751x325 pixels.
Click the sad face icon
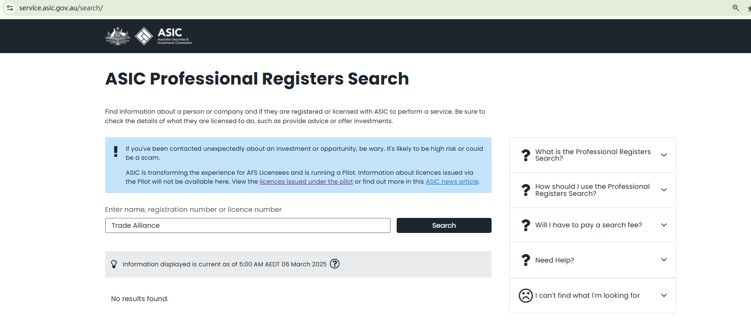coord(525,295)
